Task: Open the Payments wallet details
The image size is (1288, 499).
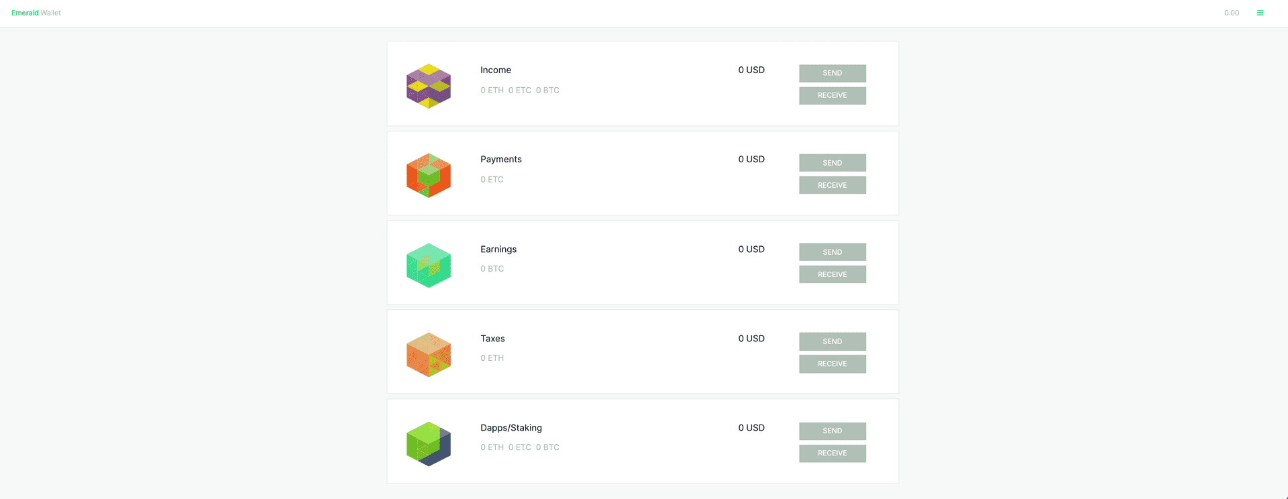Action: click(x=500, y=159)
